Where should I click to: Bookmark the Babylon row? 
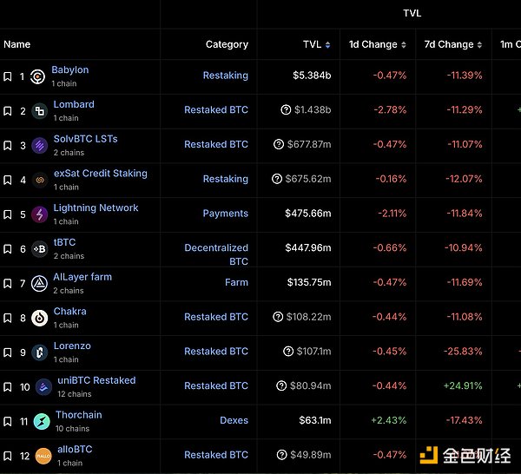8,76
